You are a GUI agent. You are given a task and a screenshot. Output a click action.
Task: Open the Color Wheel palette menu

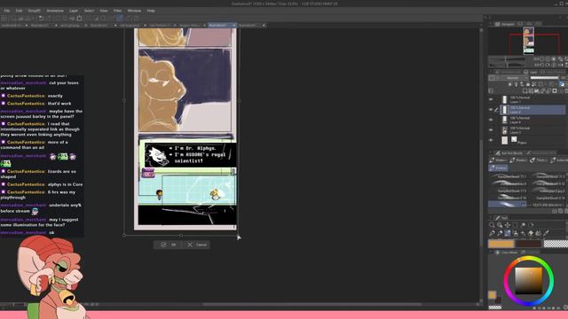click(x=491, y=252)
